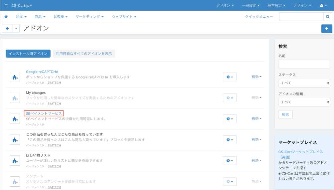
Task: Click the ほしい物リスト addon name
Action: 38,155
